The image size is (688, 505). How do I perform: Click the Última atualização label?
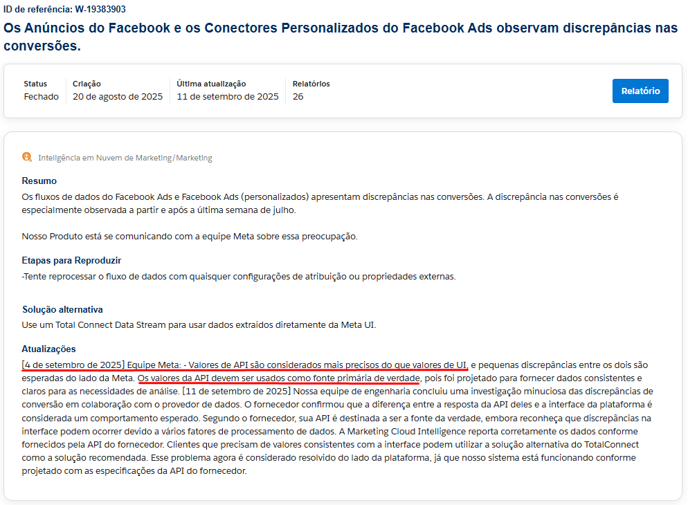(211, 84)
